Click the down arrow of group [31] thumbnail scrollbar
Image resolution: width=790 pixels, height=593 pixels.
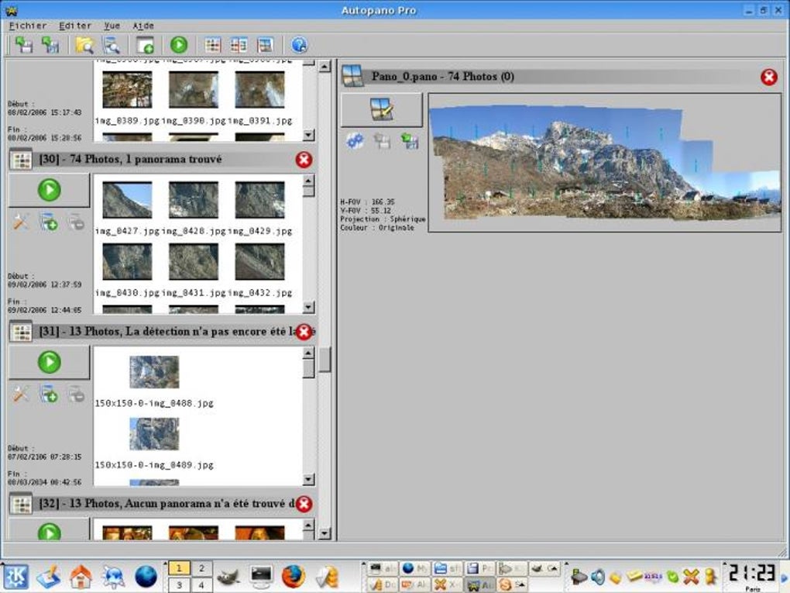pos(308,479)
